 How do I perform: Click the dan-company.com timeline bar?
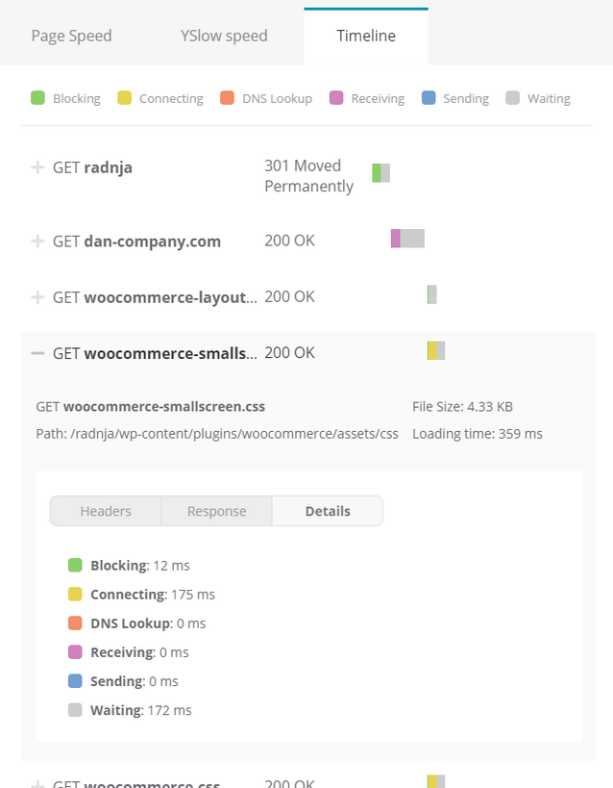[408, 239]
